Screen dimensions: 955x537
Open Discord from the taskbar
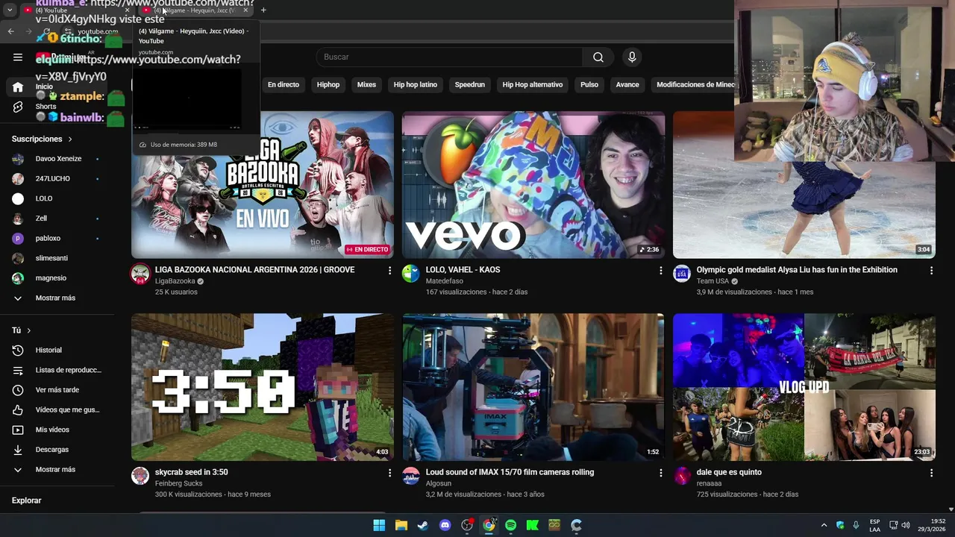(445, 525)
